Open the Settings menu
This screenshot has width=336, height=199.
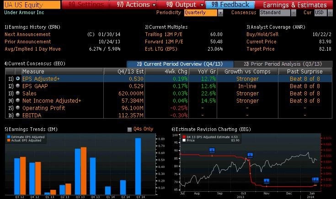(x=85, y=5)
